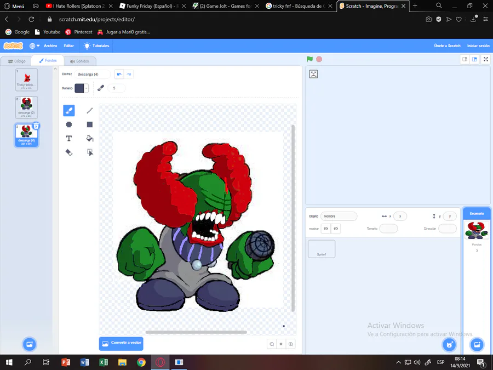Switch to the Código tab

point(16,61)
